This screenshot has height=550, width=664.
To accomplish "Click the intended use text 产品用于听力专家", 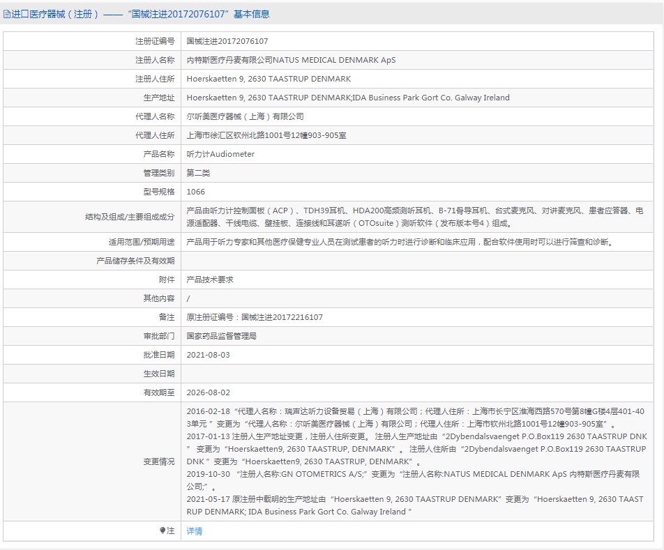I will tap(400, 243).
